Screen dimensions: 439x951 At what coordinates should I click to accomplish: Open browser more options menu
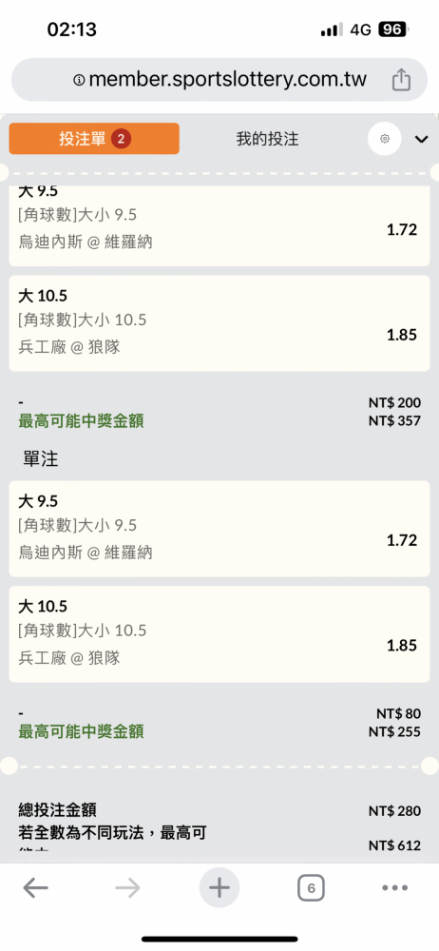394,888
